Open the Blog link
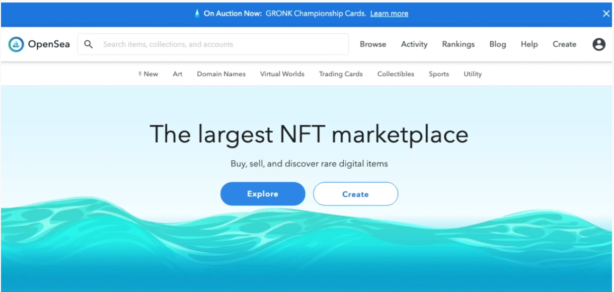This screenshot has height=292, width=614. click(498, 44)
